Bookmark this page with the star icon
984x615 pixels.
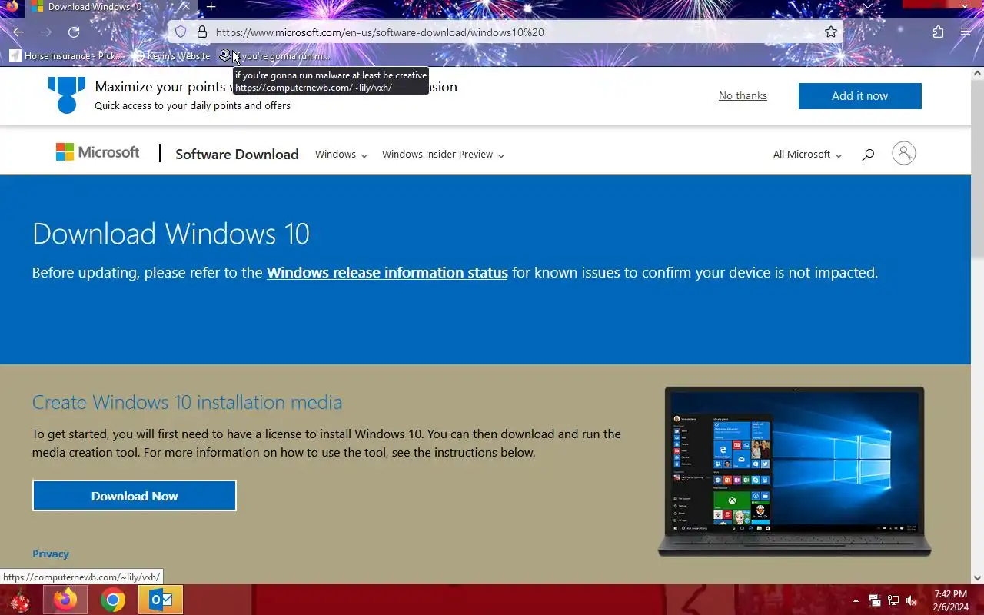pos(831,32)
